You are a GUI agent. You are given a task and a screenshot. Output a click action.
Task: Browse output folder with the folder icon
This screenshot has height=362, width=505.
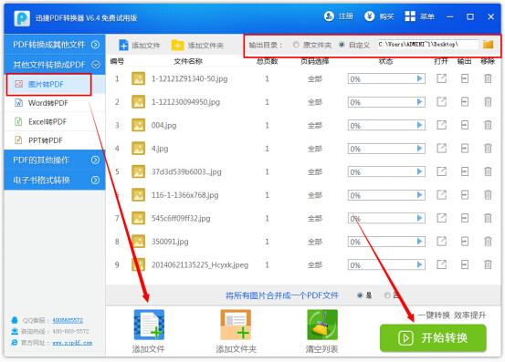(x=489, y=45)
